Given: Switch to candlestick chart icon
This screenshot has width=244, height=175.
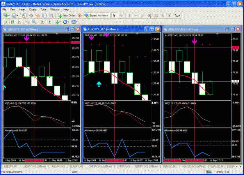Looking at the screenshot, I should (12, 22).
